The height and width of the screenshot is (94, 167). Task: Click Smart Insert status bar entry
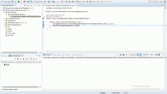pos(116,93)
